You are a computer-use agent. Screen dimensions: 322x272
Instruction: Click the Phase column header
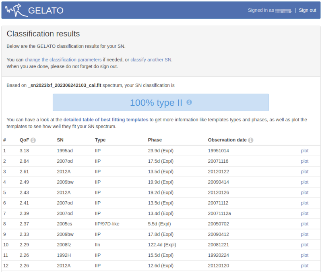pyautogui.click(x=155, y=140)
